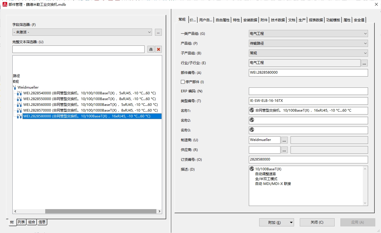Switch to the 列表 tab
Viewport: 381px width, 233px height.
point(21,222)
